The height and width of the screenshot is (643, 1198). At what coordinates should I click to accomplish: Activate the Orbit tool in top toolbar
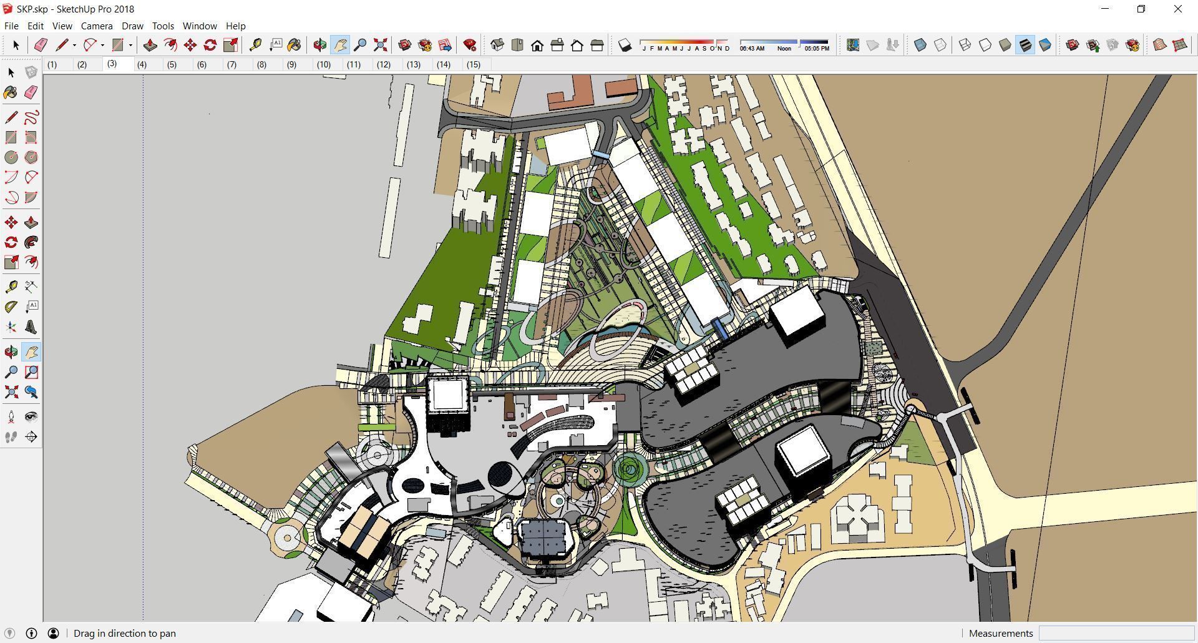319,45
